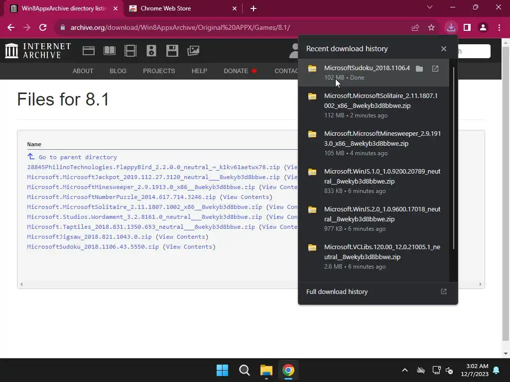This screenshot has height=382, width=510.
Task: Click file list right scroll arrow
Action: click(x=480, y=284)
